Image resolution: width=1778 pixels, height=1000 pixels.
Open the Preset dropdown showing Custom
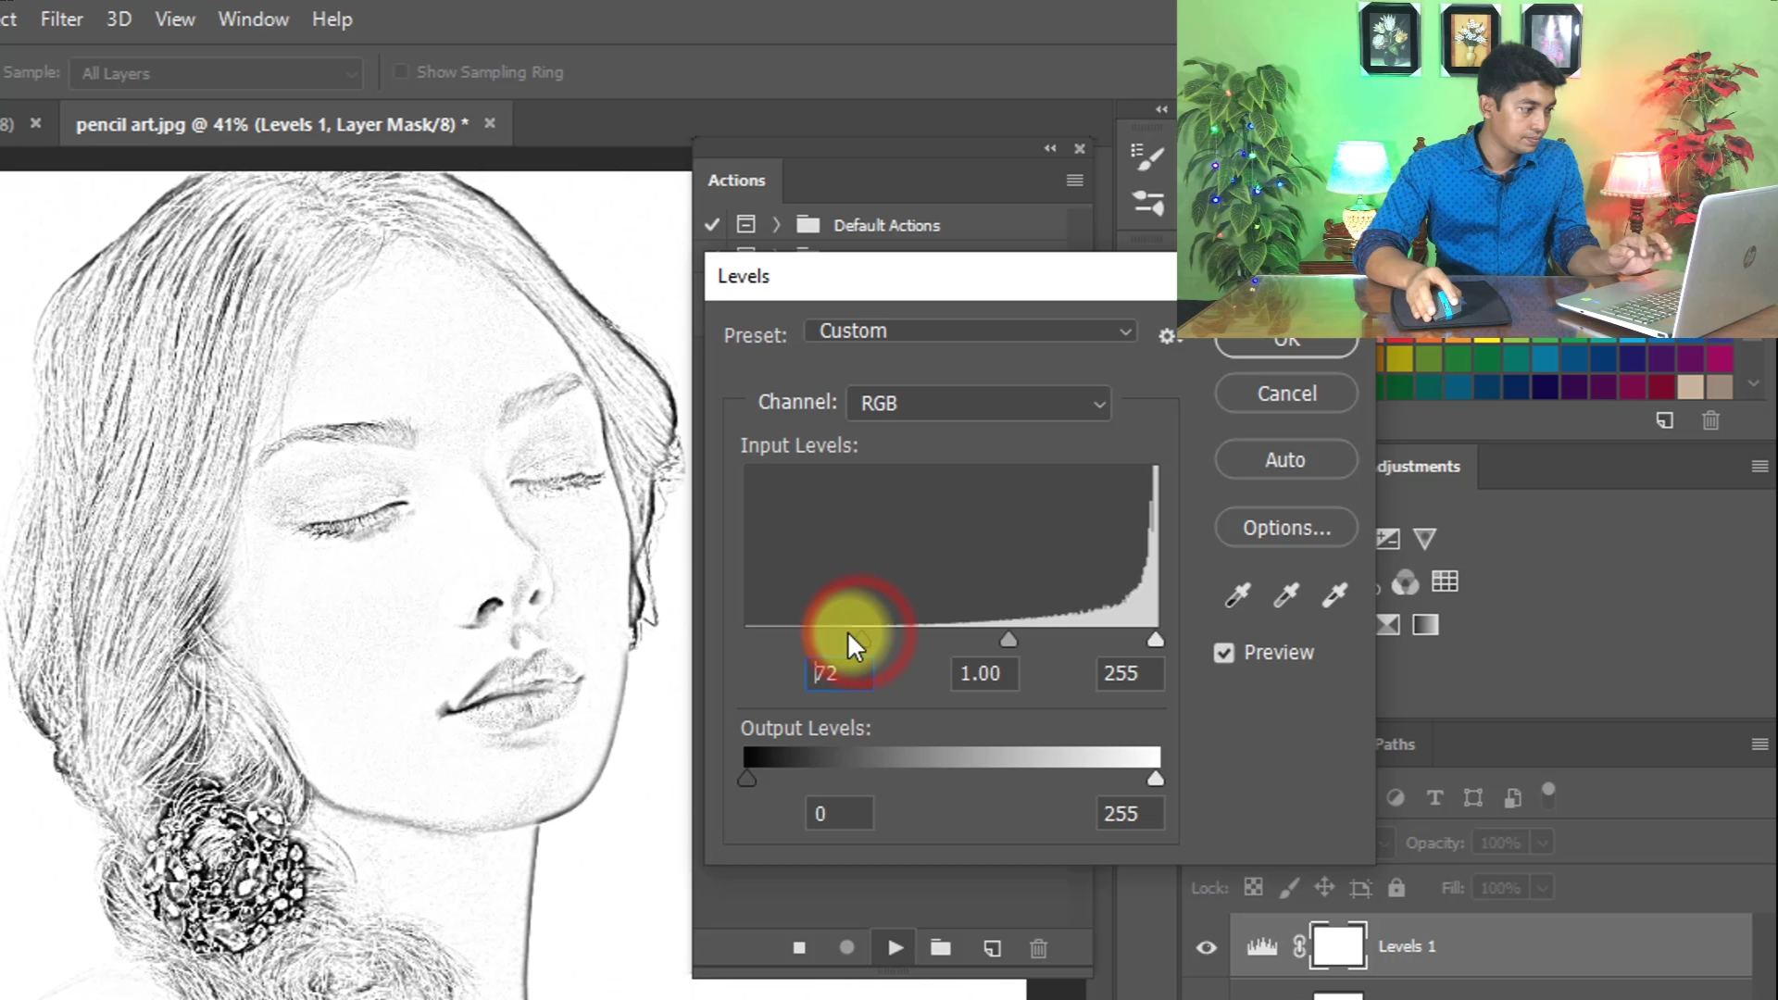[970, 331]
